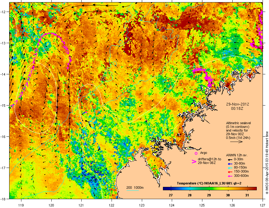This screenshot has height=208, width=269.
Task: Click the '27' color bar label
Action: (x=171, y=195)
